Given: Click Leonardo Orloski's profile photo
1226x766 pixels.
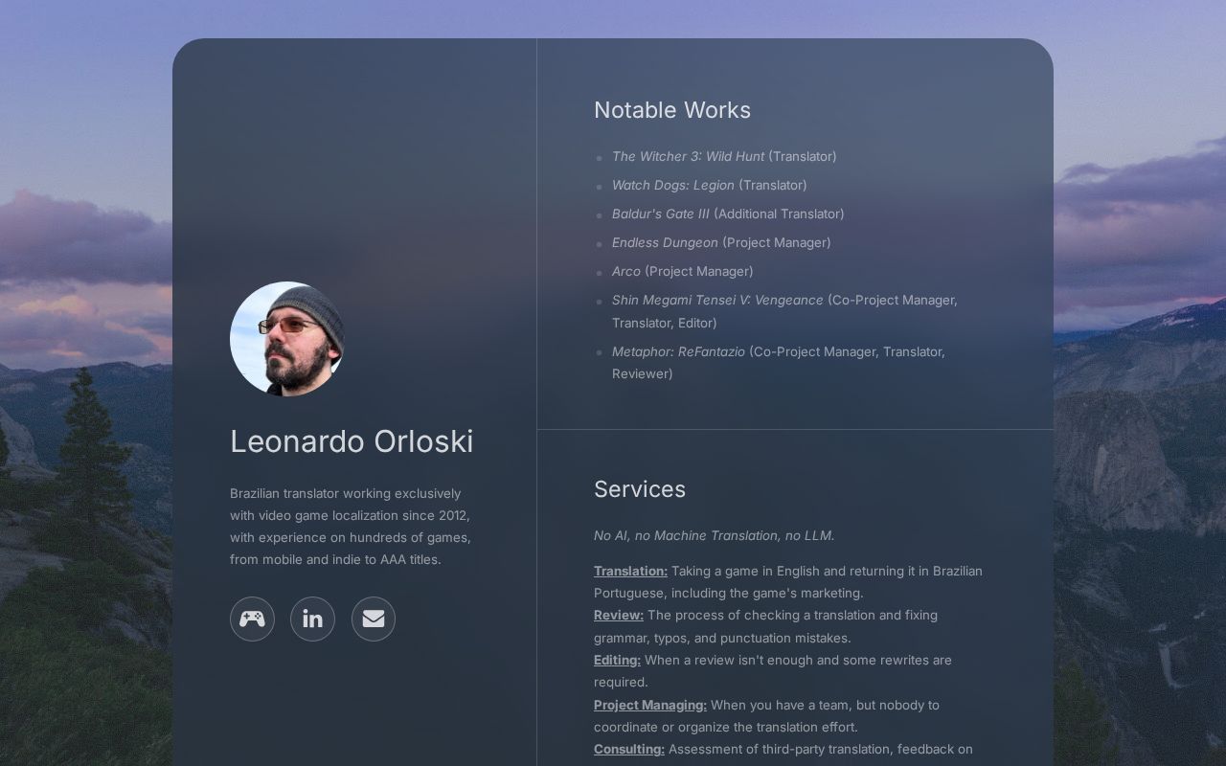Looking at the screenshot, I should coord(286,338).
